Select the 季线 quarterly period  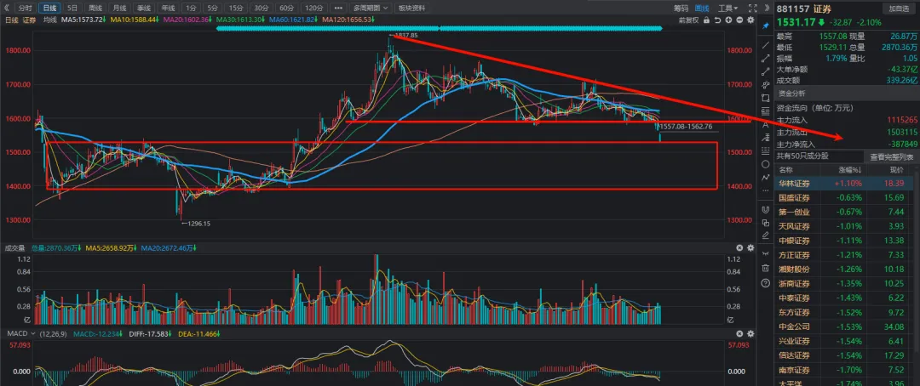pyautogui.click(x=143, y=9)
